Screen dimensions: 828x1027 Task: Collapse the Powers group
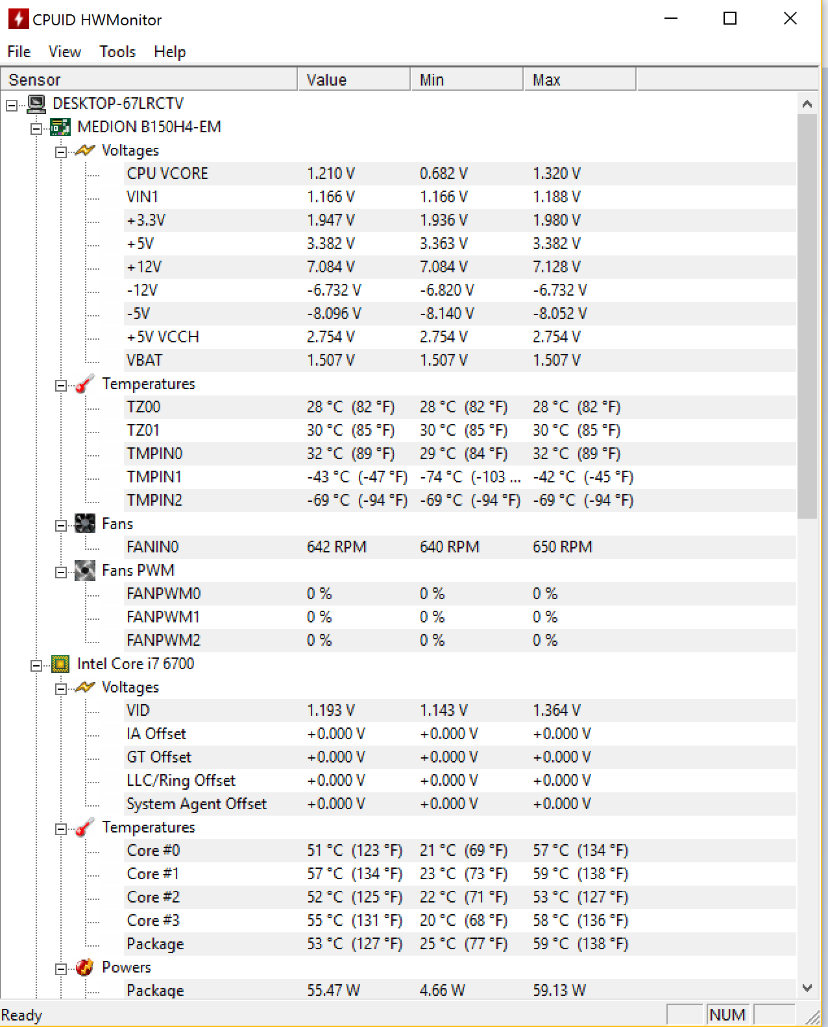click(x=61, y=969)
